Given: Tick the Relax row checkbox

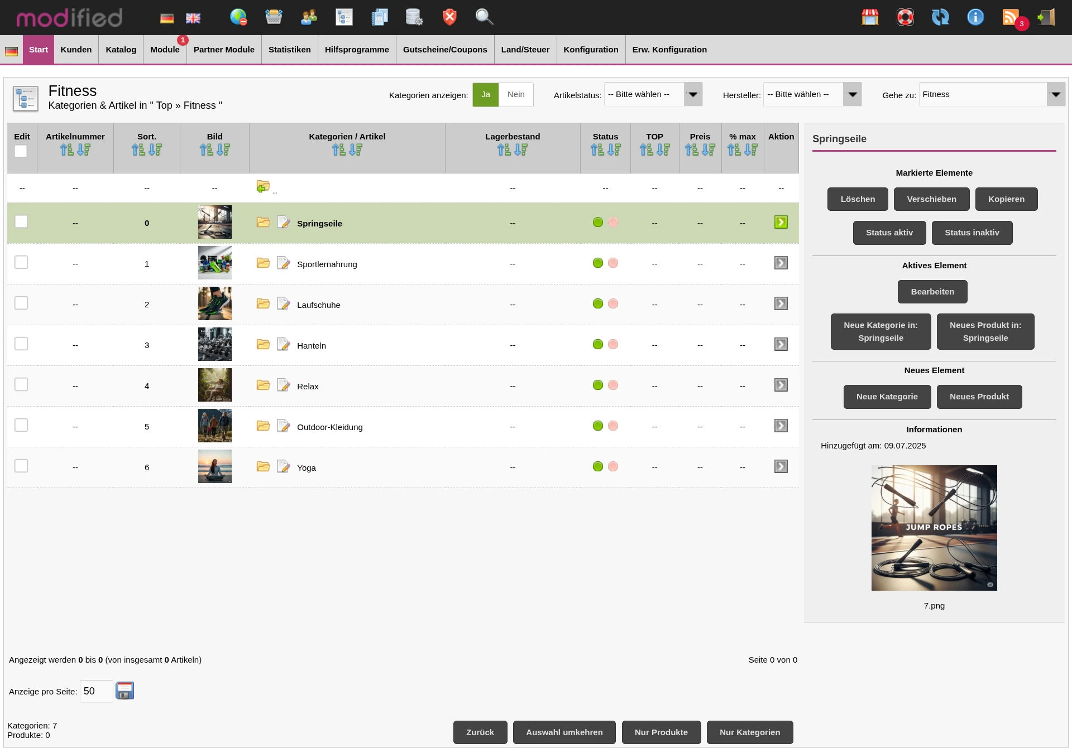Looking at the screenshot, I should pyautogui.click(x=21, y=385).
